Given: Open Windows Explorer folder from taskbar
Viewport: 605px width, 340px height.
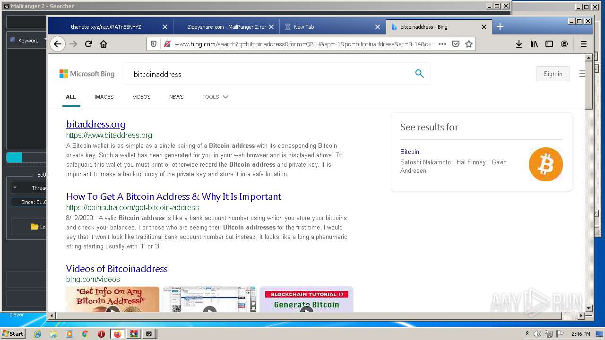Looking at the screenshot, I should tap(53, 334).
